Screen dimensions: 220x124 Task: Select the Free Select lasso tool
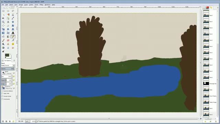click(x=13, y=11)
